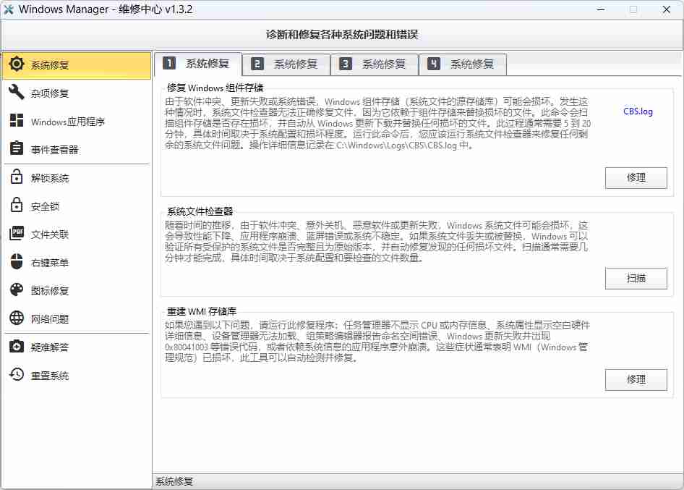Click the crossed-tools app icon in titlebar
This screenshot has height=490, width=684.
[x=12, y=9]
